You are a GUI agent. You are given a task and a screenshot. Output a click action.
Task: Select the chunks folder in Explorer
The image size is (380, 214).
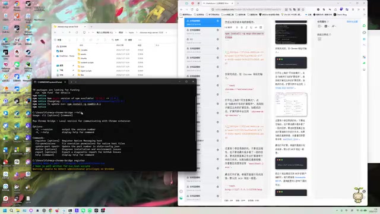pos(82,58)
